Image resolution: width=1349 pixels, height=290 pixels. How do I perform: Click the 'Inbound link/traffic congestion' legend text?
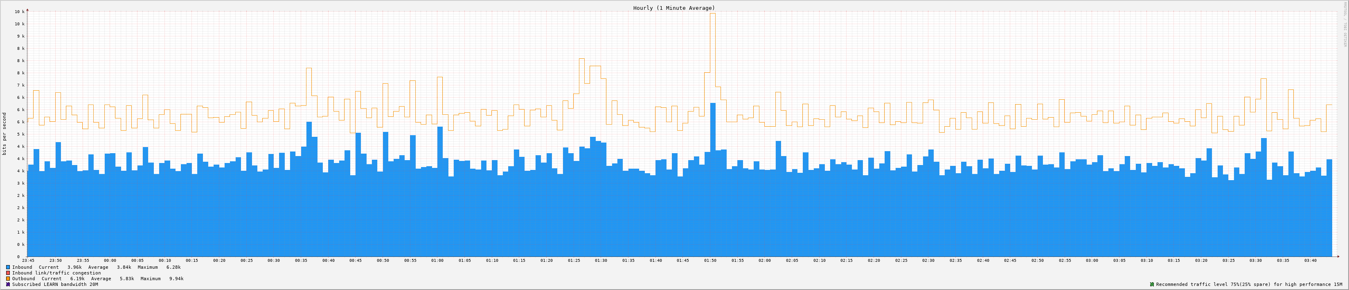(x=56, y=273)
